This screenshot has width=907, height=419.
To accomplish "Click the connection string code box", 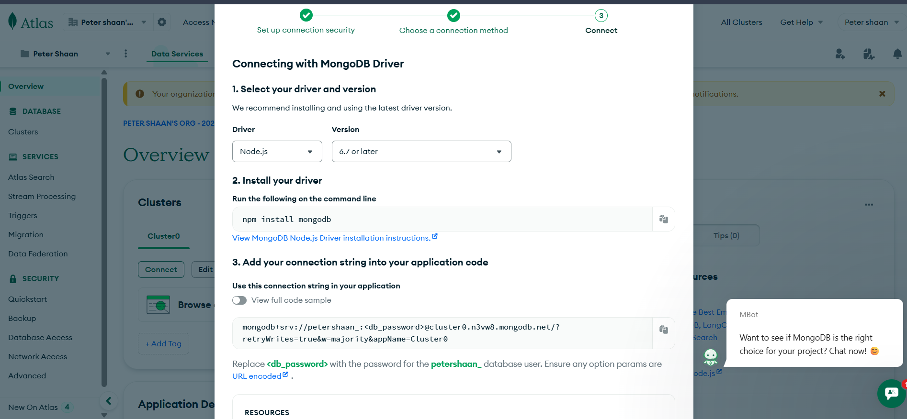I will [x=442, y=333].
